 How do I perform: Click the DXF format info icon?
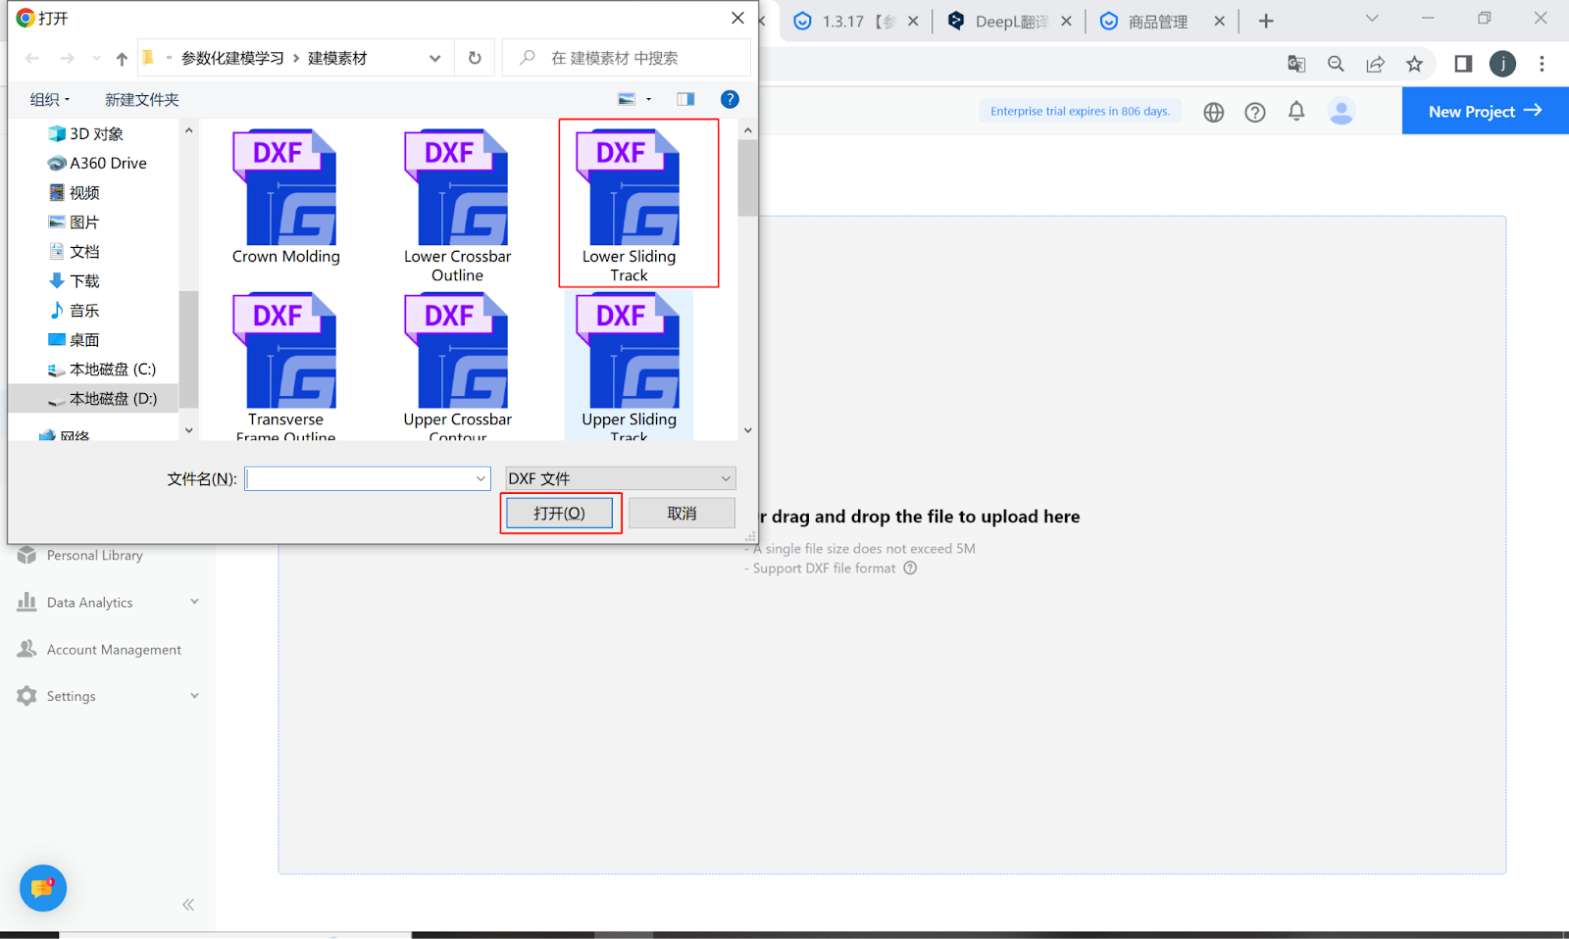910,568
